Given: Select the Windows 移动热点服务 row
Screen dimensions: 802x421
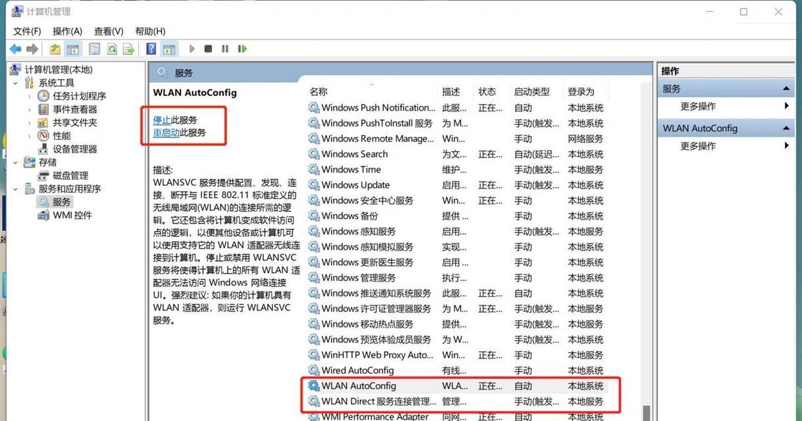Looking at the screenshot, I should (456, 324).
